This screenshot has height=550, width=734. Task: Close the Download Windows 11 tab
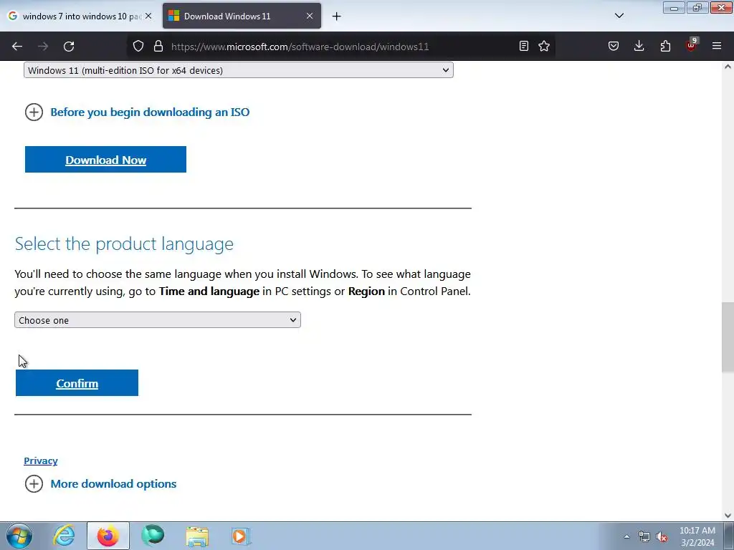pyautogui.click(x=310, y=16)
